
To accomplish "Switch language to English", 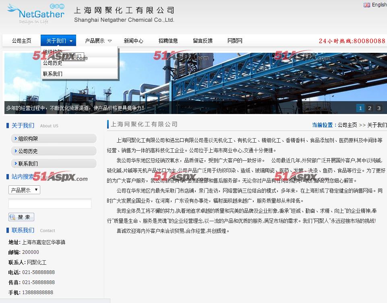I will [379, 5].
